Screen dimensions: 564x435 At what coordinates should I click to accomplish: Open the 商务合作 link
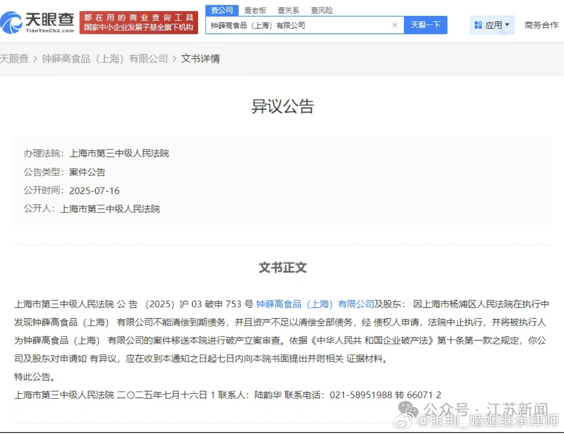541,25
